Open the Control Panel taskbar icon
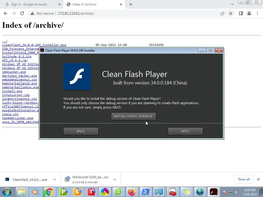Image resolution: width=263 pixels, height=197 pixels. pyautogui.click(x=159, y=192)
